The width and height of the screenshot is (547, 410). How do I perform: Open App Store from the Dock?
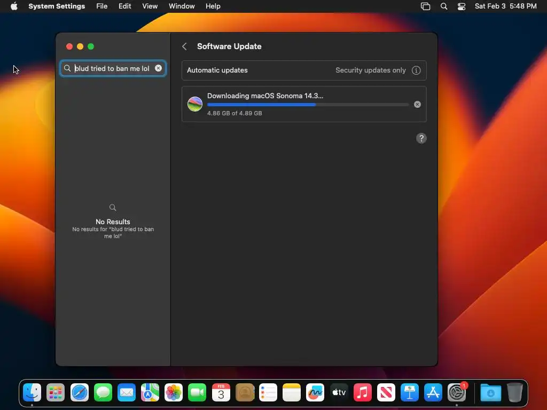[433, 392]
